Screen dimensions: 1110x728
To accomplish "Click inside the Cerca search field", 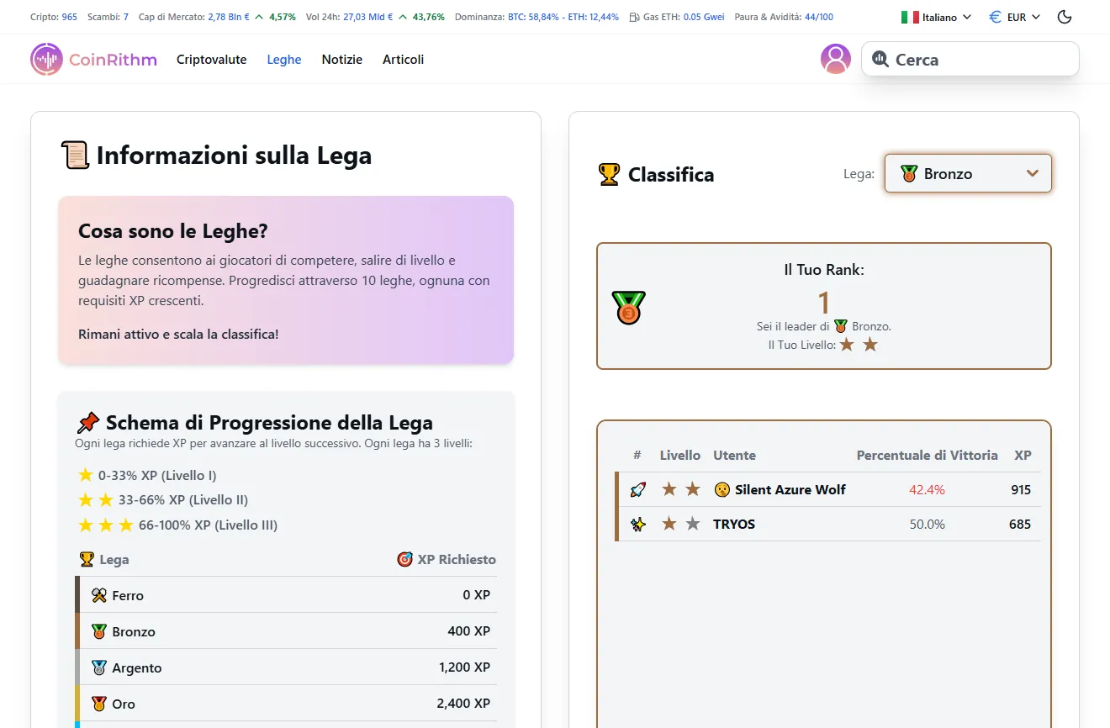I will pyautogui.click(x=967, y=59).
